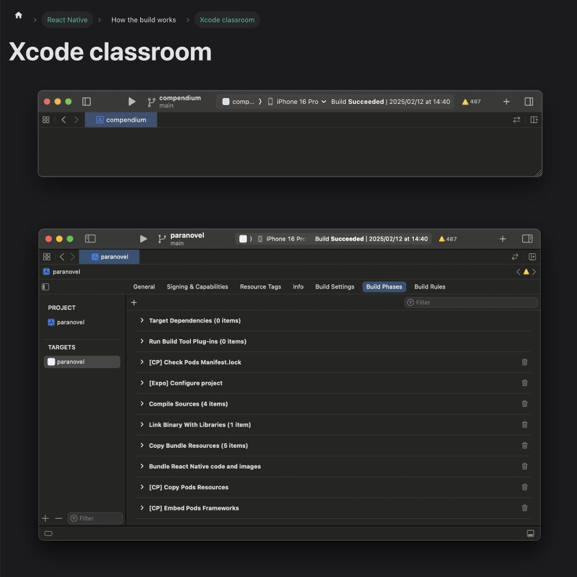
Task: Open related items grid in compendium window
Action: [46, 120]
